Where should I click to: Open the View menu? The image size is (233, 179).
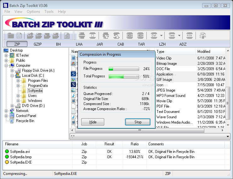click(19, 12)
